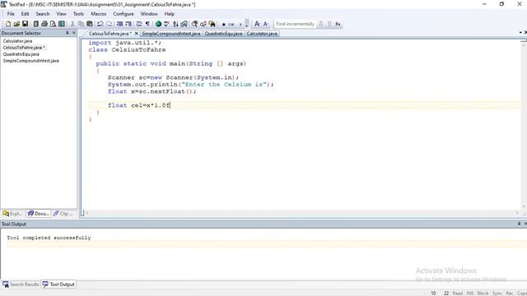Open the Find dialog magnifier icon

[194, 24]
